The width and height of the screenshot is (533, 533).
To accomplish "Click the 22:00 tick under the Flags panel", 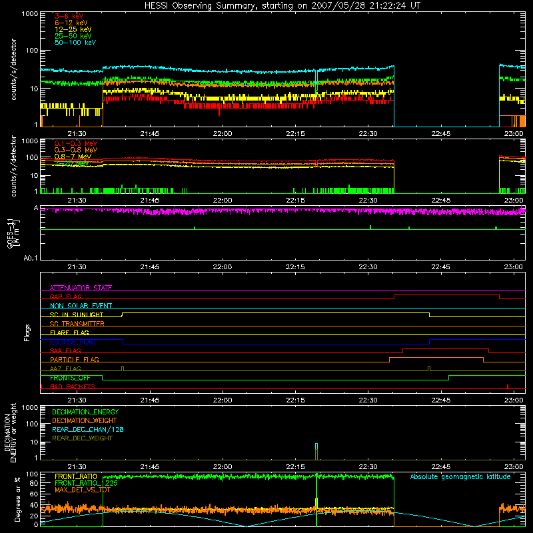I will [223, 400].
